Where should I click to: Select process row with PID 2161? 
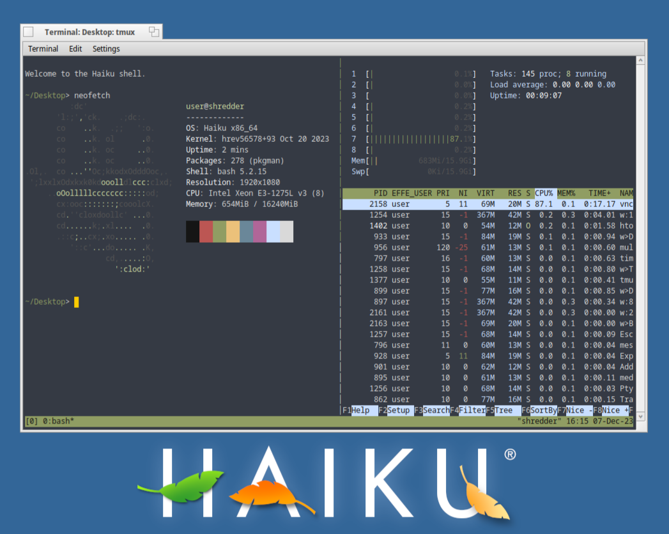[x=488, y=312]
